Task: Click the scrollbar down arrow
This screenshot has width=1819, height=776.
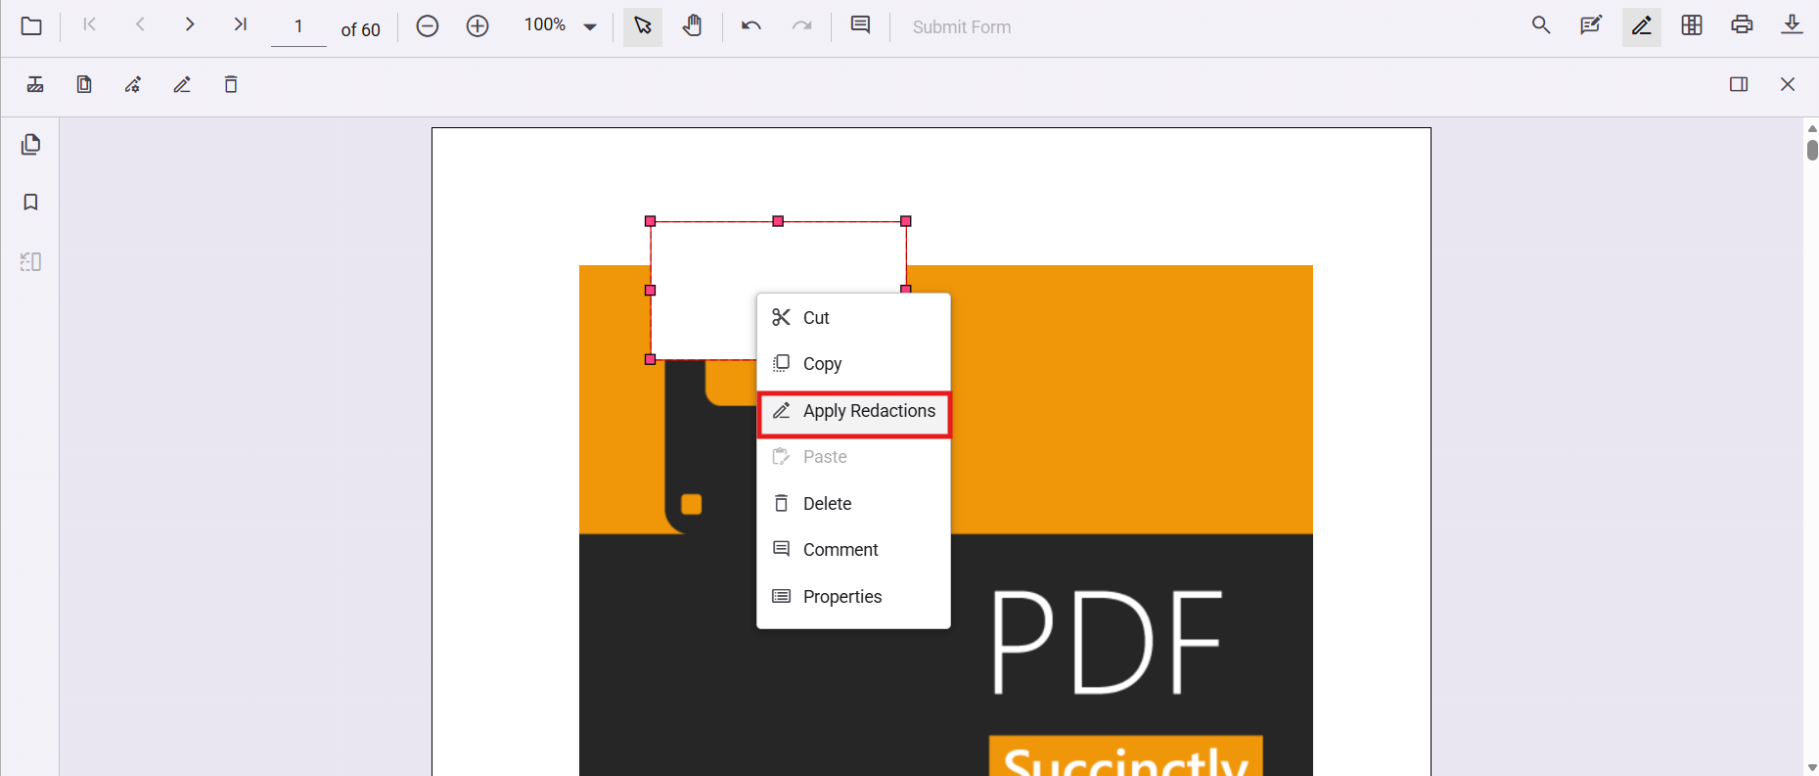Action: coord(1812,768)
